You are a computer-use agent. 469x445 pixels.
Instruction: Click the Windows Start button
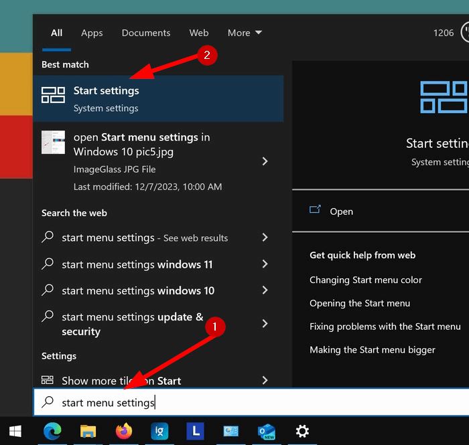tap(15, 432)
